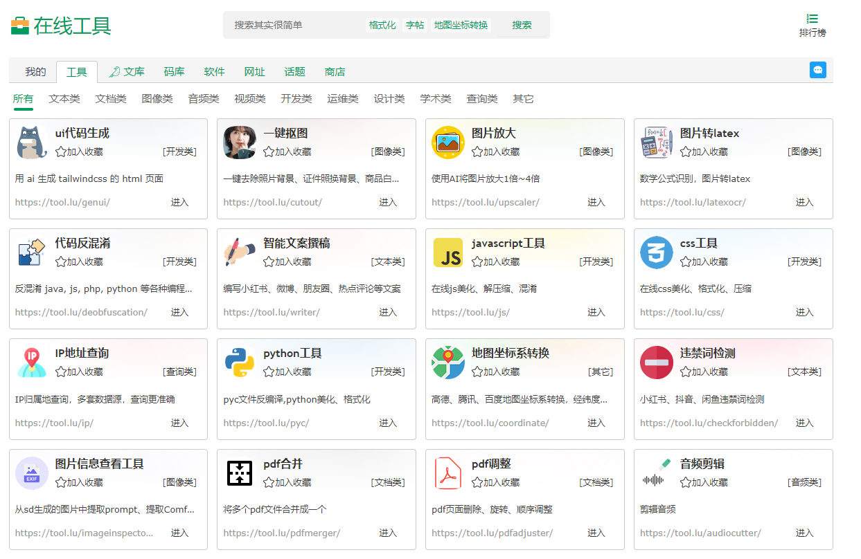Click the ui代码生成 cat icon
Image resolution: width=861 pixels, height=559 pixels.
point(32,143)
